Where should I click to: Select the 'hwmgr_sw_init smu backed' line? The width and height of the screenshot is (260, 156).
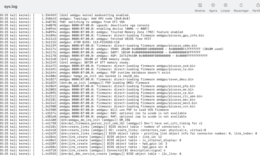pyautogui.click(x=69, y=76)
